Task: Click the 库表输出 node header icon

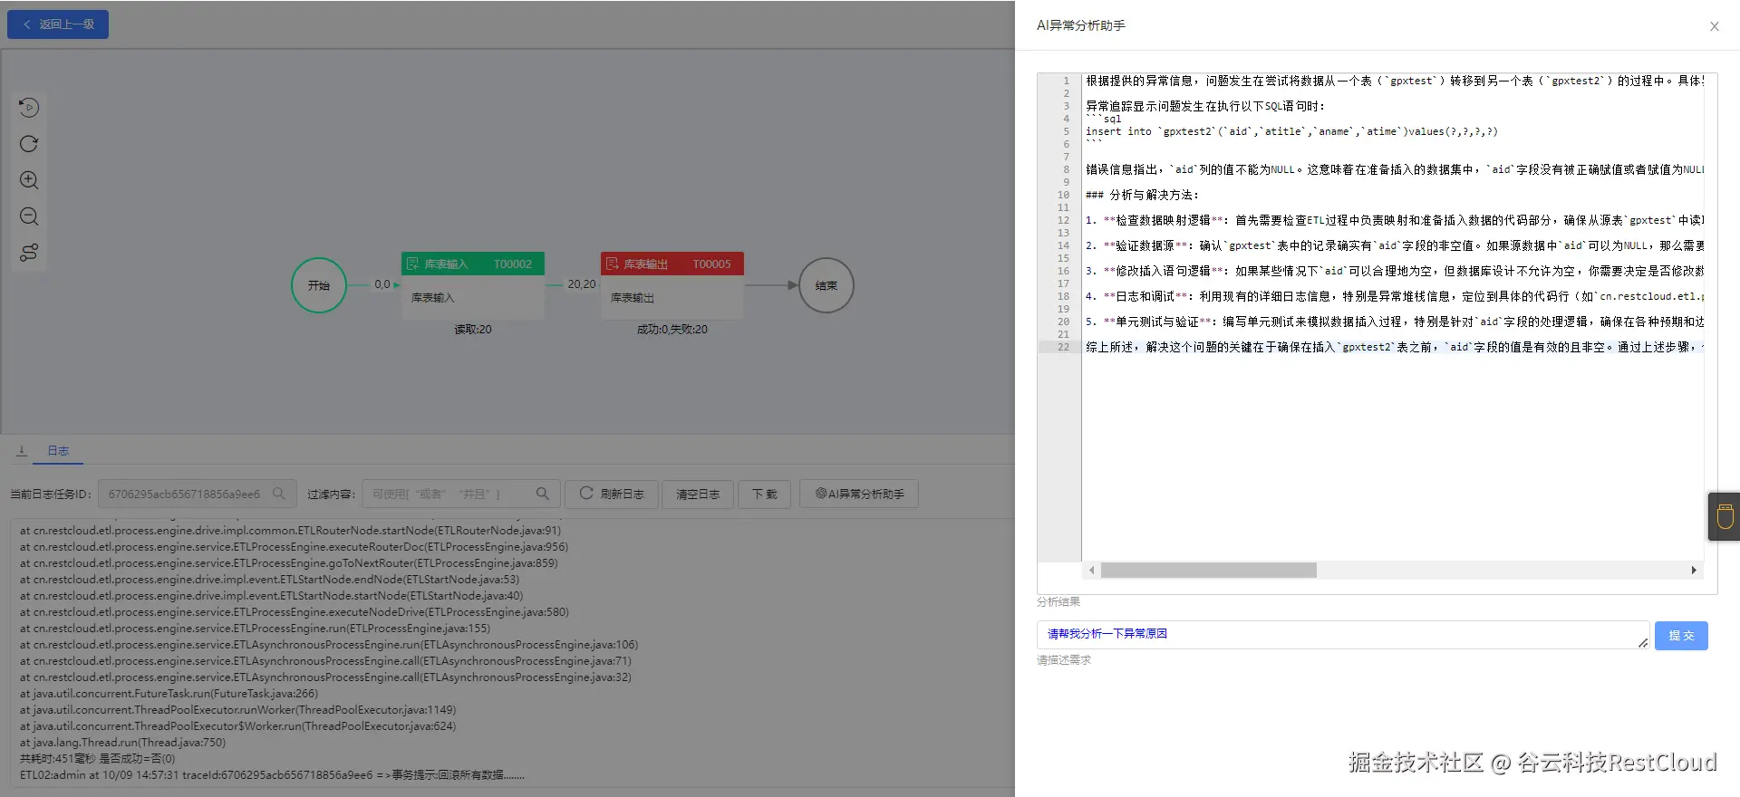Action: 613,264
